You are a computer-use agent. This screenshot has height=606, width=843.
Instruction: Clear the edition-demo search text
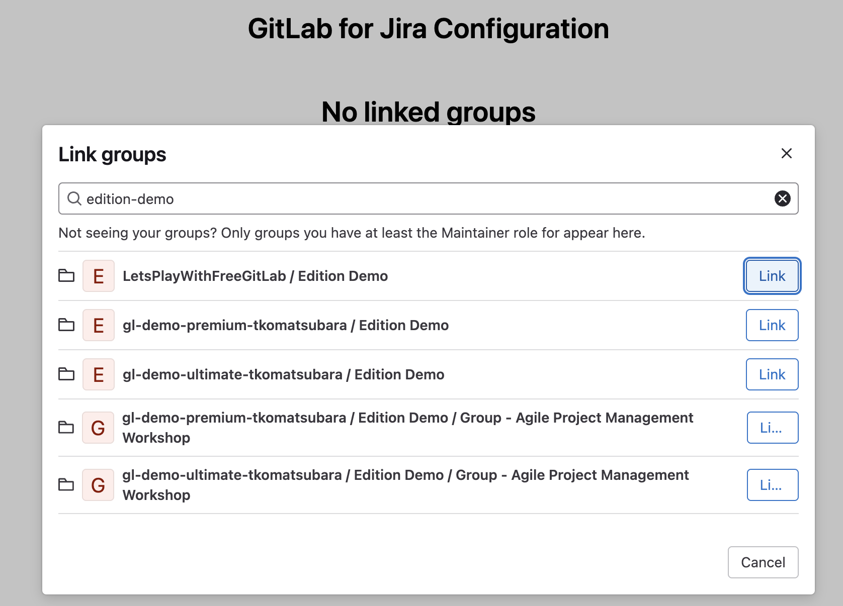(x=782, y=198)
